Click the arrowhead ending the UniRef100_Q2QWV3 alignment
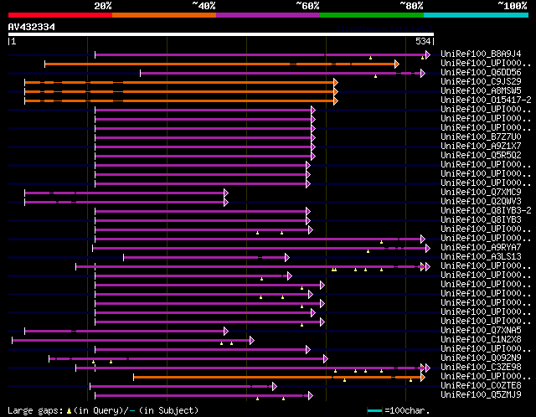 click(x=226, y=203)
